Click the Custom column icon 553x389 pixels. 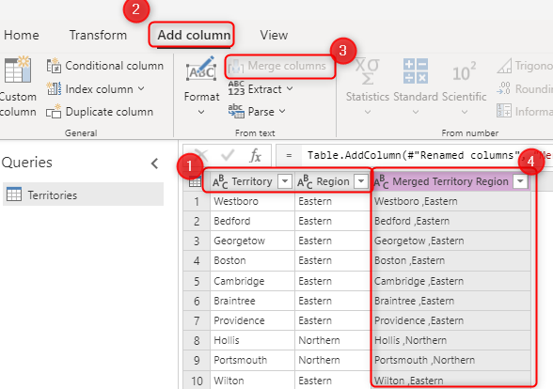(x=18, y=70)
